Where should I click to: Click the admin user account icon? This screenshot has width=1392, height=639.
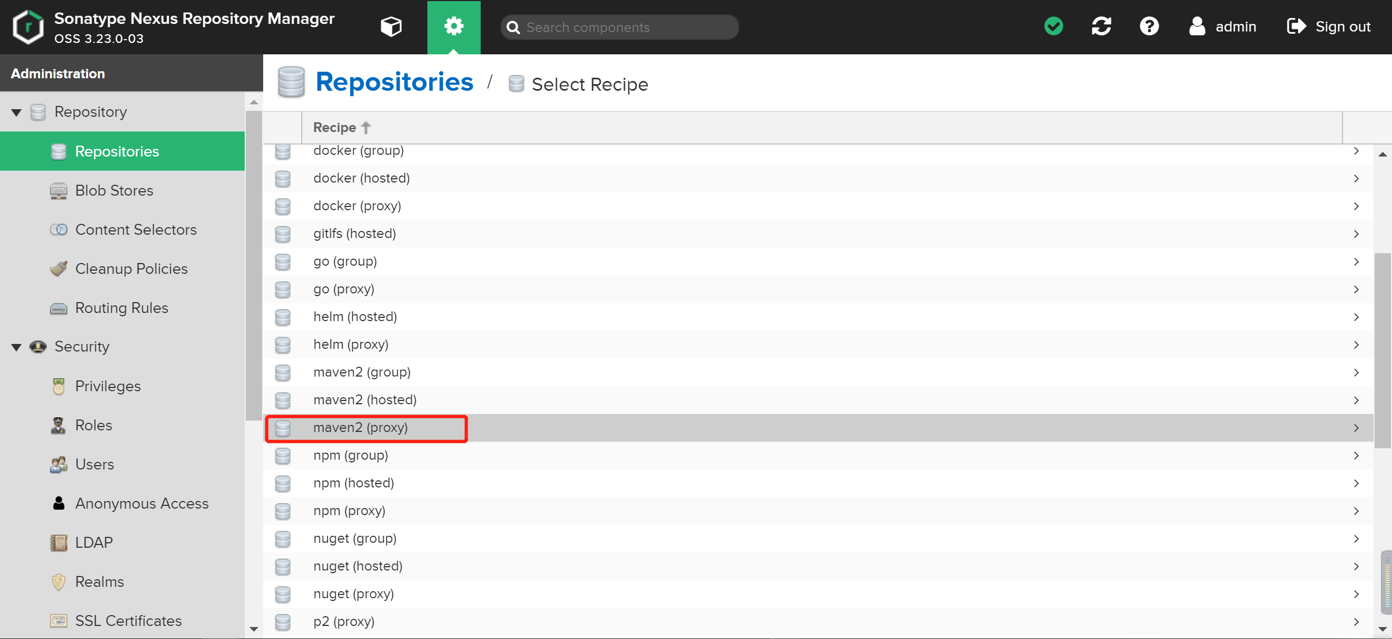(1197, 27)
